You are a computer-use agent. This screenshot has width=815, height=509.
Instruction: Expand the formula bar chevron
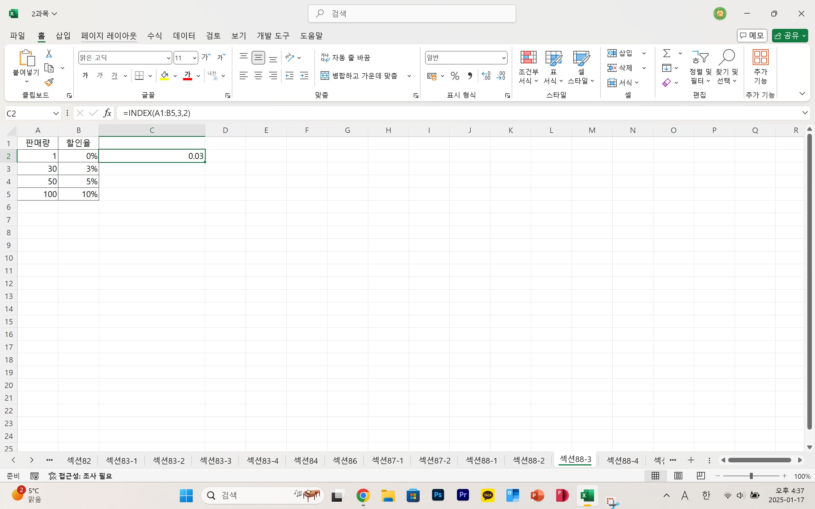tap(805, 113)
